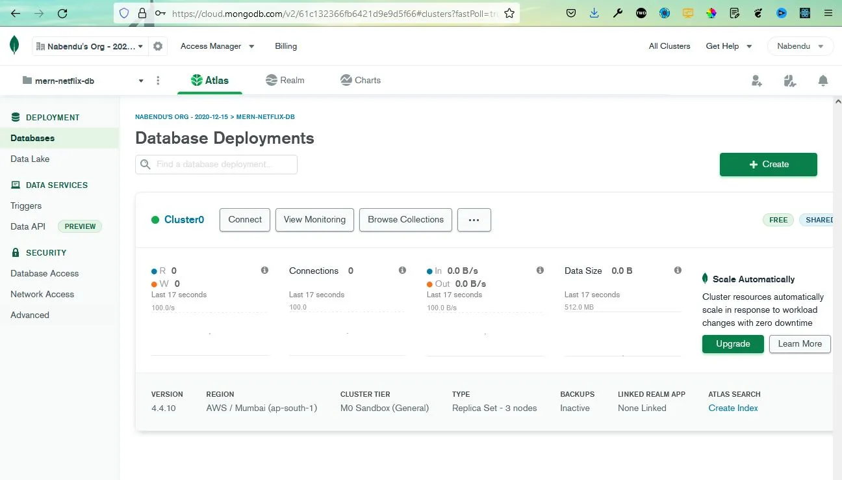Click info icon next to Connections
This screenshot has width=842, height=480.
pyautogui.click(x=402, y=270)
